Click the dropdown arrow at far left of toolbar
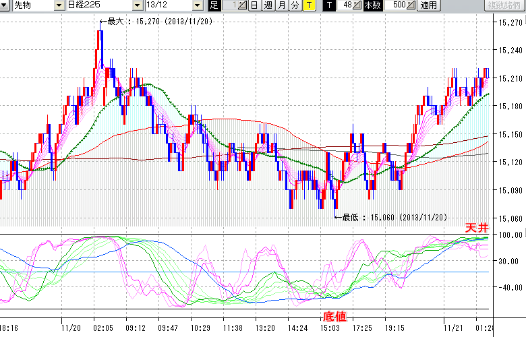The width and height of the screenshot is (526, 337). [5, 5]
